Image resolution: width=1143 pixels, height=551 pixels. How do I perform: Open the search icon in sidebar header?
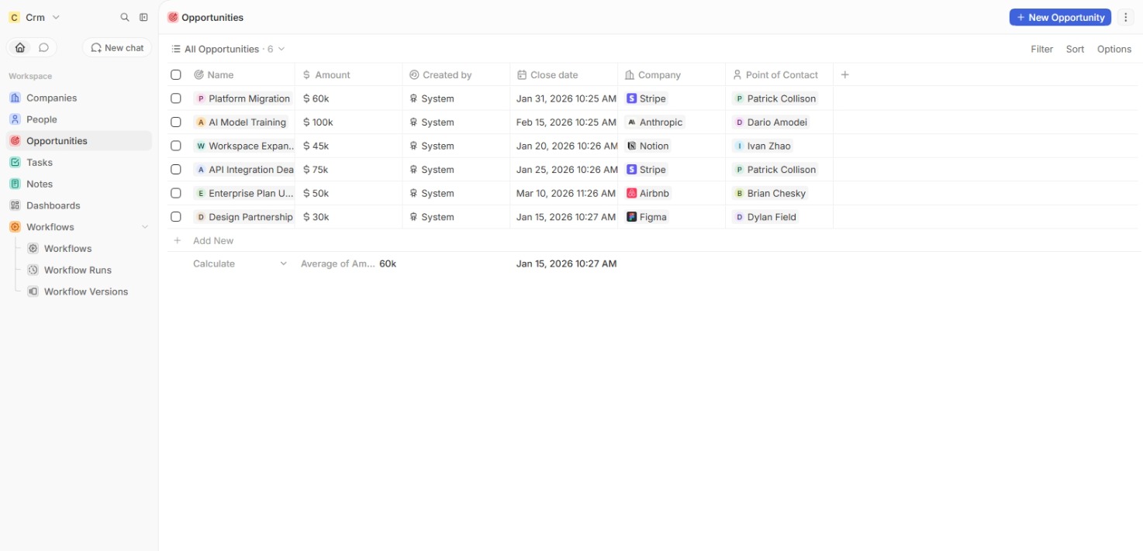point(125,17)
